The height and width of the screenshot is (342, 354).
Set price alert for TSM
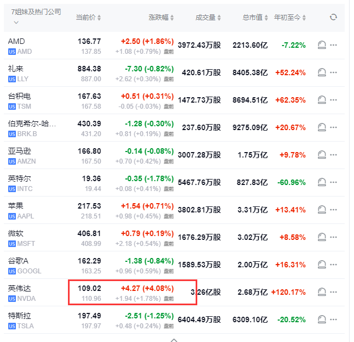(x=322, y=100)
